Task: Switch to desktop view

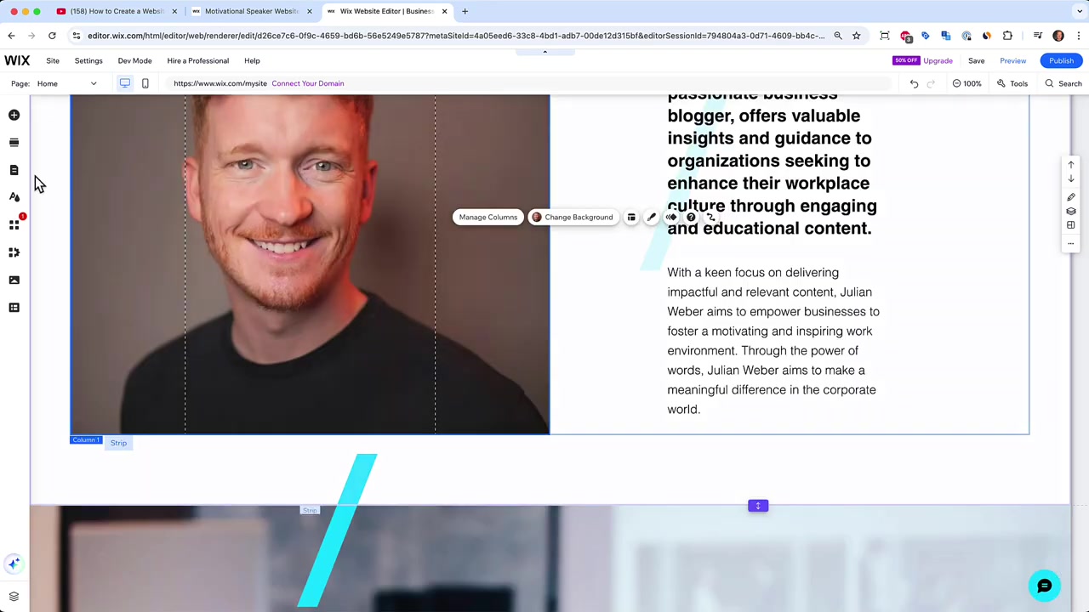Action: pyautogui.click(x=125, y=83)
